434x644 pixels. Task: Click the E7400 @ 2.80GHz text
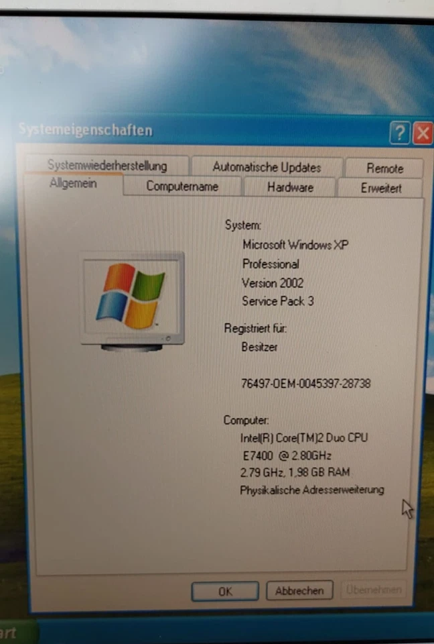point(287,455)
